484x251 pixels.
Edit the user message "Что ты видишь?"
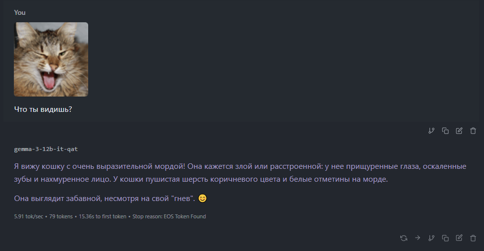pos(459,131)
